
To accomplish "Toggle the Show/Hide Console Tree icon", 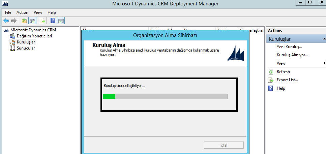I will [x=32, y=21].
